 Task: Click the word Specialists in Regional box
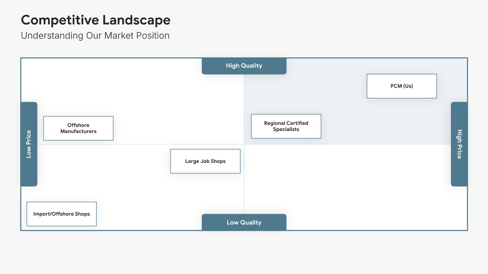(x=286, y=129)
